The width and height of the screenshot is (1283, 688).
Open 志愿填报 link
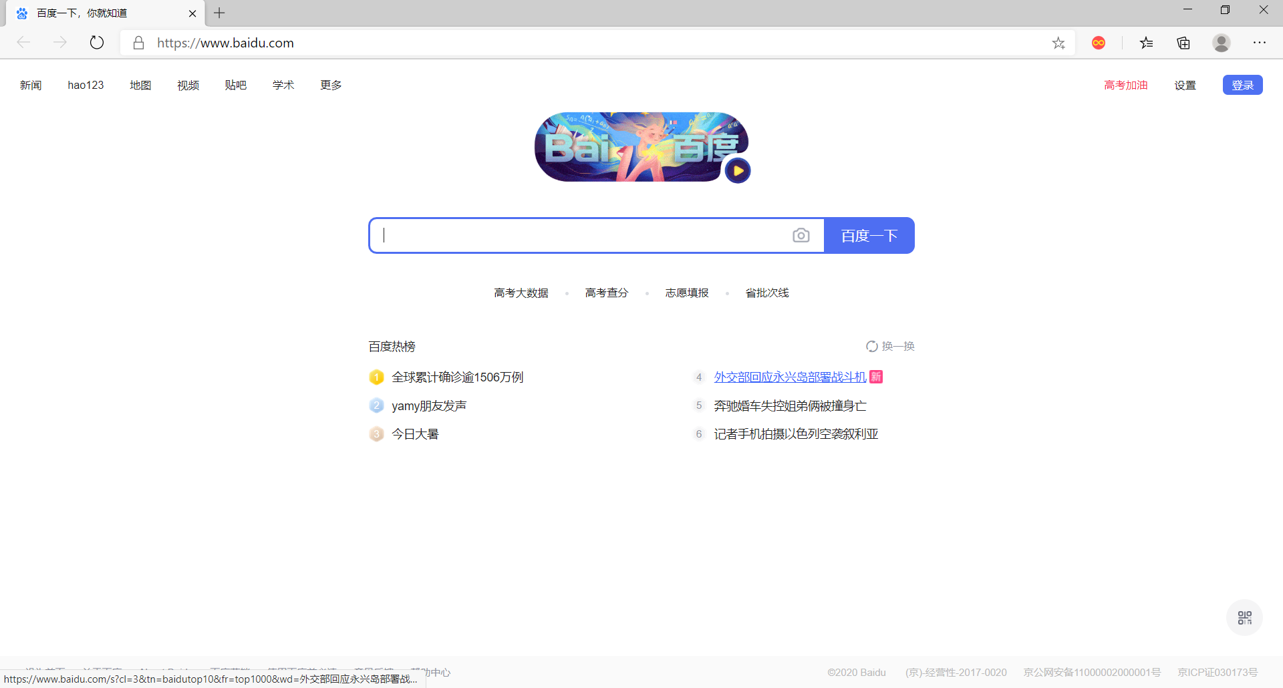tap(687, 293)
